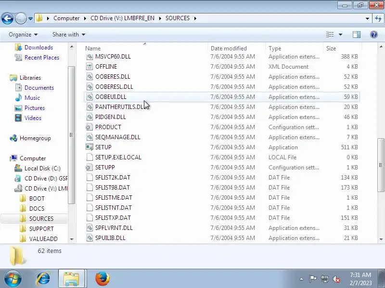Open the Documents library

[39, 88]
